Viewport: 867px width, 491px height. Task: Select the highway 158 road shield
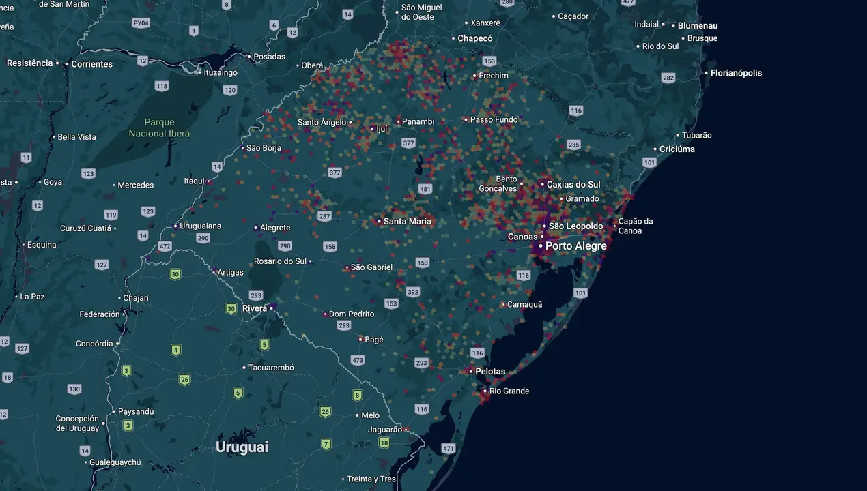(330, 247)
